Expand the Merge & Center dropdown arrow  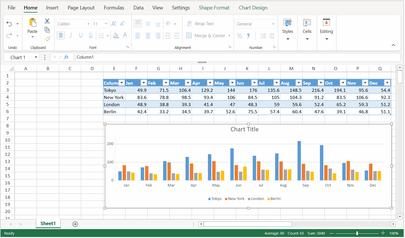tap(229, 36)
